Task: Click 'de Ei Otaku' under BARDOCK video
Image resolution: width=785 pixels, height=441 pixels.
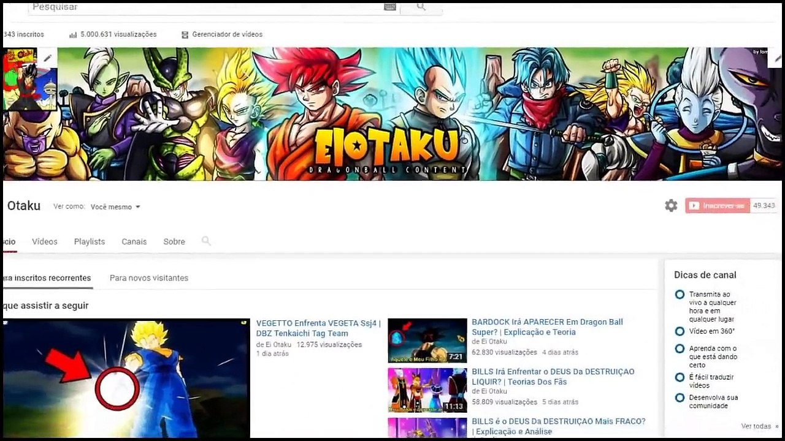Action: pyautogui.click(x=489, y=342)
